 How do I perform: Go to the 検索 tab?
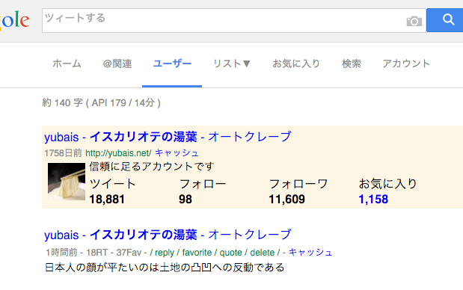352,64
